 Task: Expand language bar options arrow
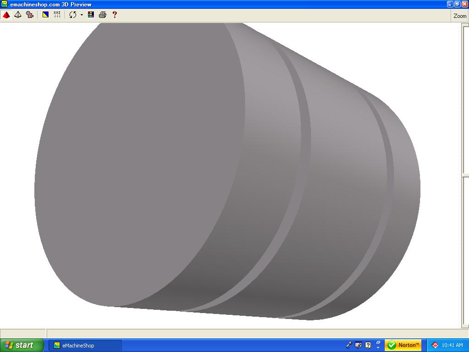click(378, 347)
